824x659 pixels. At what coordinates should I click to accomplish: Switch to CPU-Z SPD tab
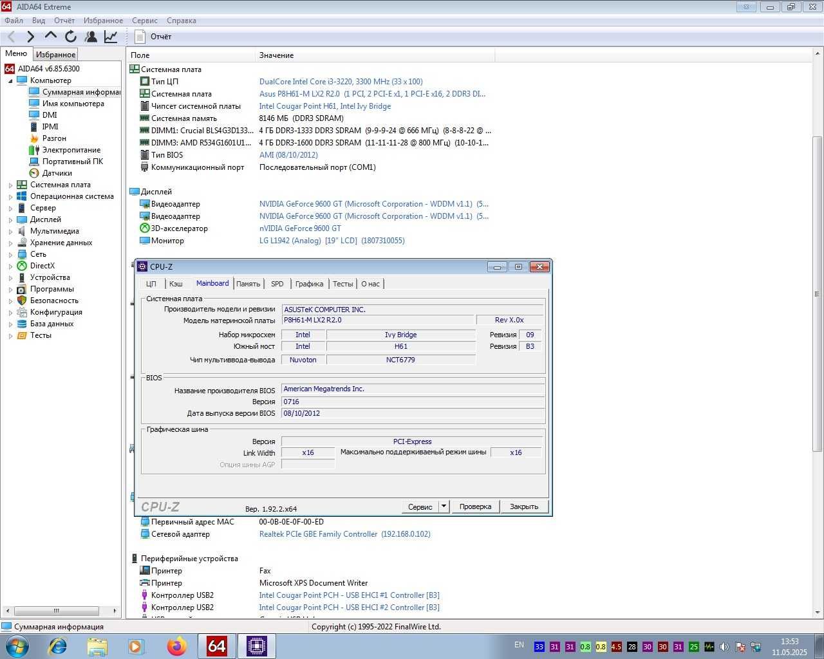277,284
